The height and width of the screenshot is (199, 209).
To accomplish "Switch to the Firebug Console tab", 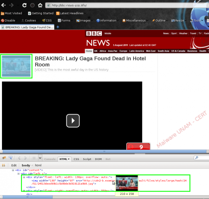I will (x=50, y=159).
